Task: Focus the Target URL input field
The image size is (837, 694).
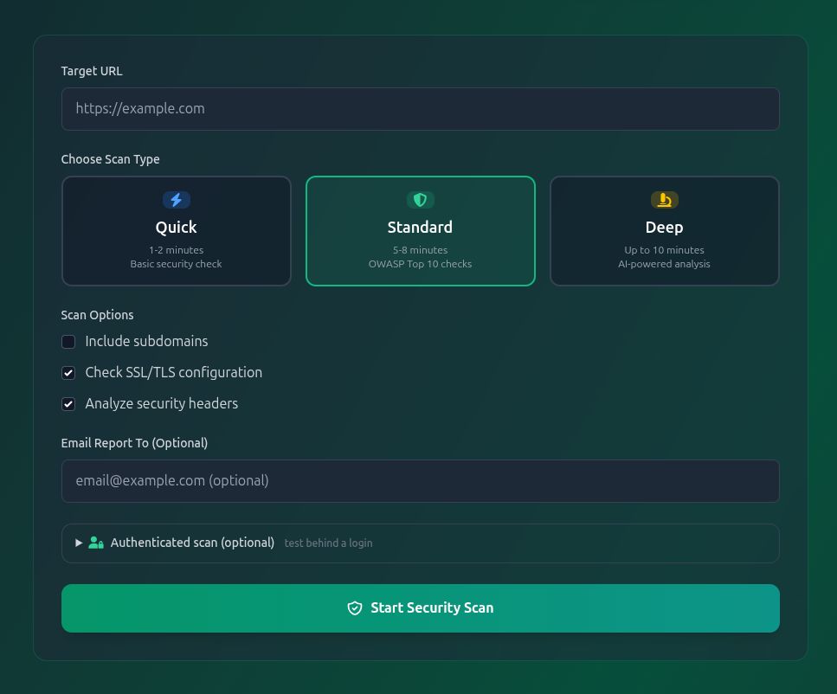Action: point(420,109)
